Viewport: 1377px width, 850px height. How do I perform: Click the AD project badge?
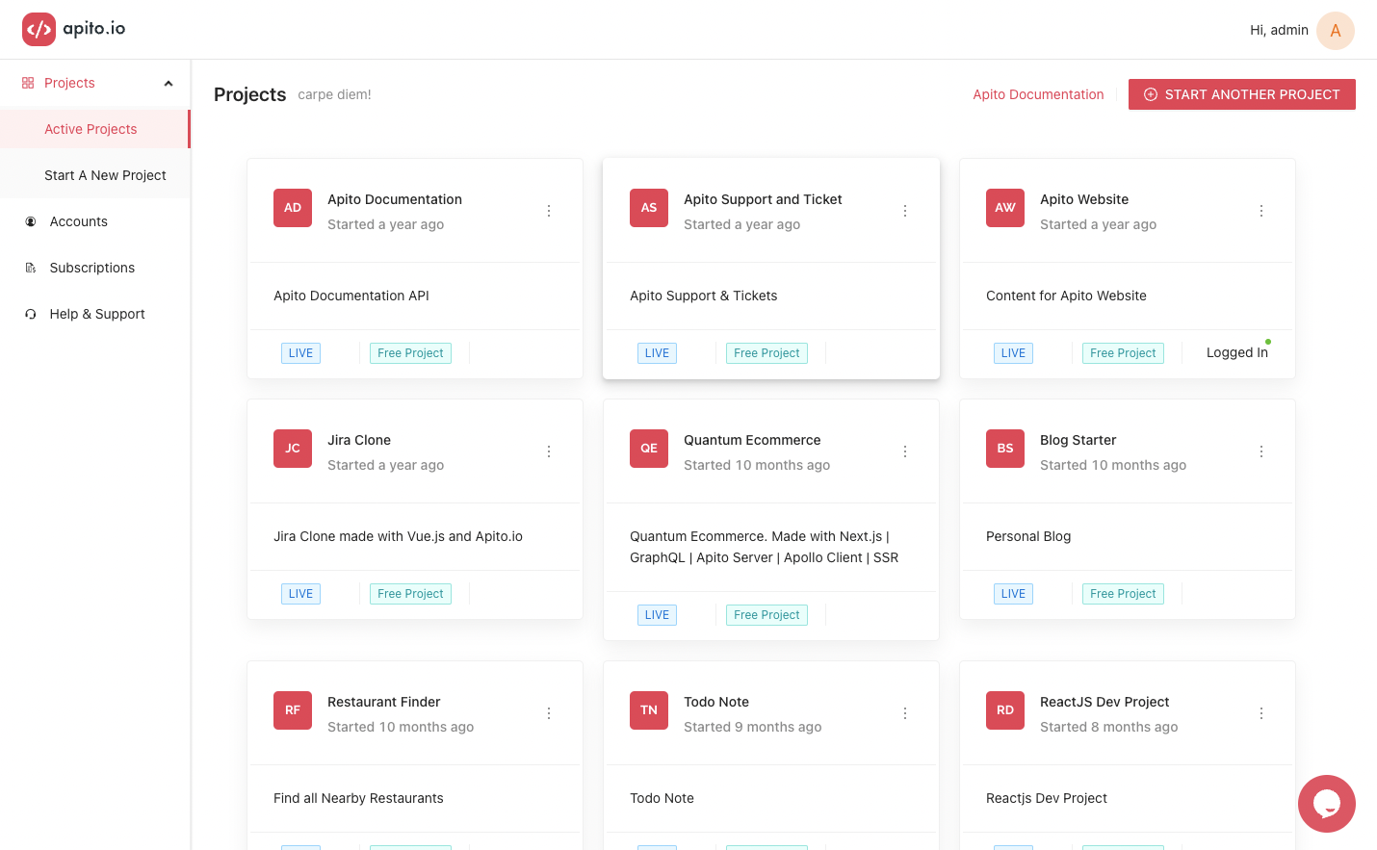click(x=293, y=208)
